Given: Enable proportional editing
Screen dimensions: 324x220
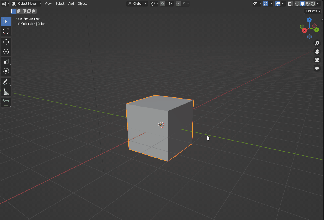Looking at the screenshot, I should (x=178, y=4).
